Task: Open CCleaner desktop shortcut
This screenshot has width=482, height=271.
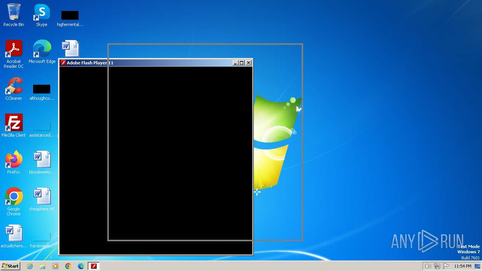Action: click(14, 89)
